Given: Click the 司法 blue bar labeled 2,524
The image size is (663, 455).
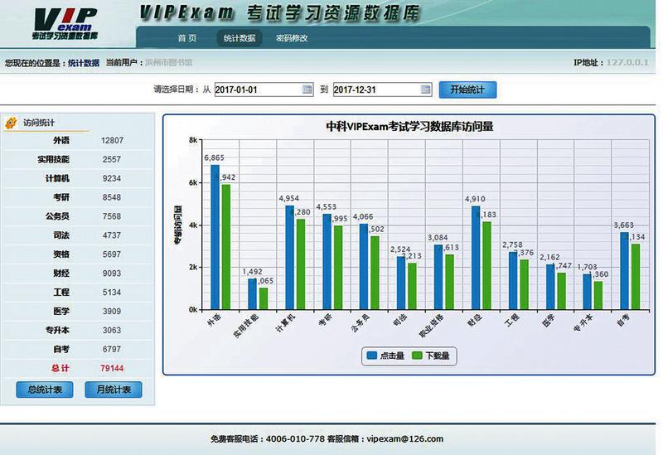Looking at the screenshot, I should [x=401, y=283].
